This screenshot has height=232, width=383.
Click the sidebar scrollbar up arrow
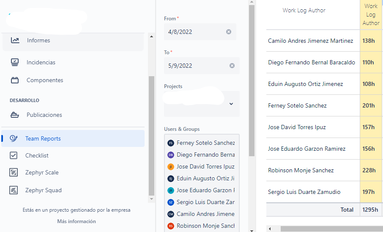point(151,36)
